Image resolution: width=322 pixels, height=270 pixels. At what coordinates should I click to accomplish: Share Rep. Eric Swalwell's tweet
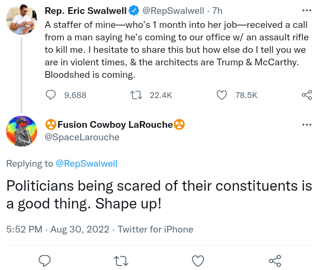pyautogui.click(x=307, y=95)
